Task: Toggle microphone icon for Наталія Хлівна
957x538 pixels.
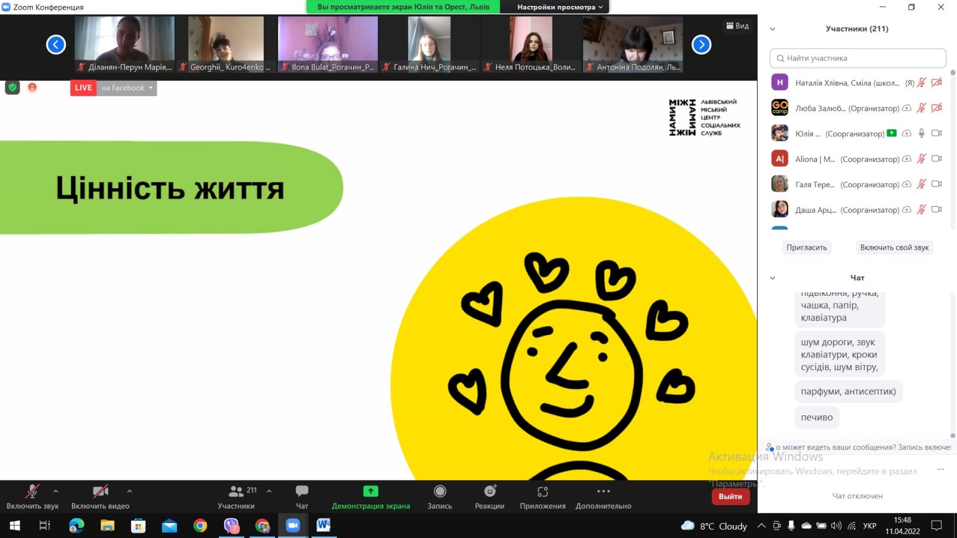Action: (922, 82)
